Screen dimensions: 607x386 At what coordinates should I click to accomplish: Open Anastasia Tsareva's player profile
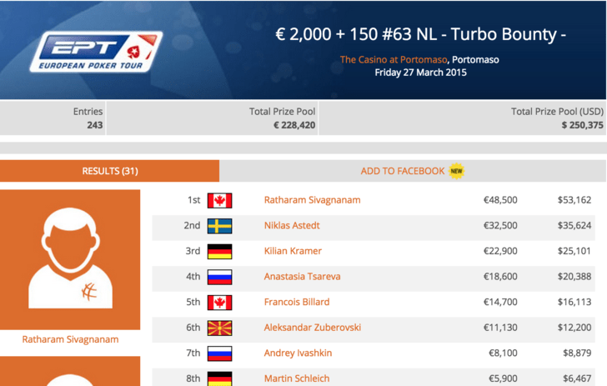click(303, 277)
